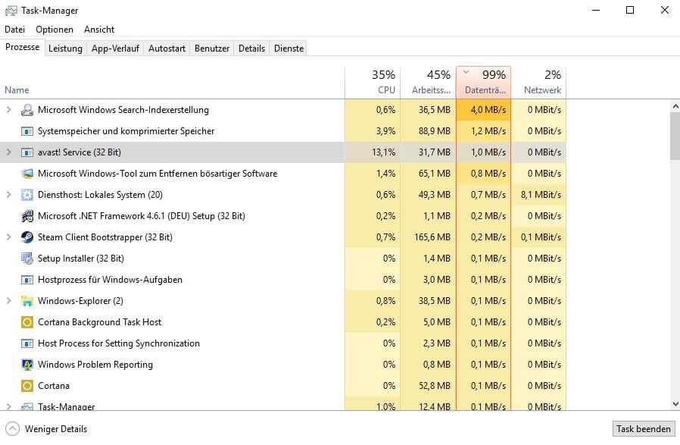
Task: Click the 0,1 MBit/s network value for Steam
Action: click(541, 237)
